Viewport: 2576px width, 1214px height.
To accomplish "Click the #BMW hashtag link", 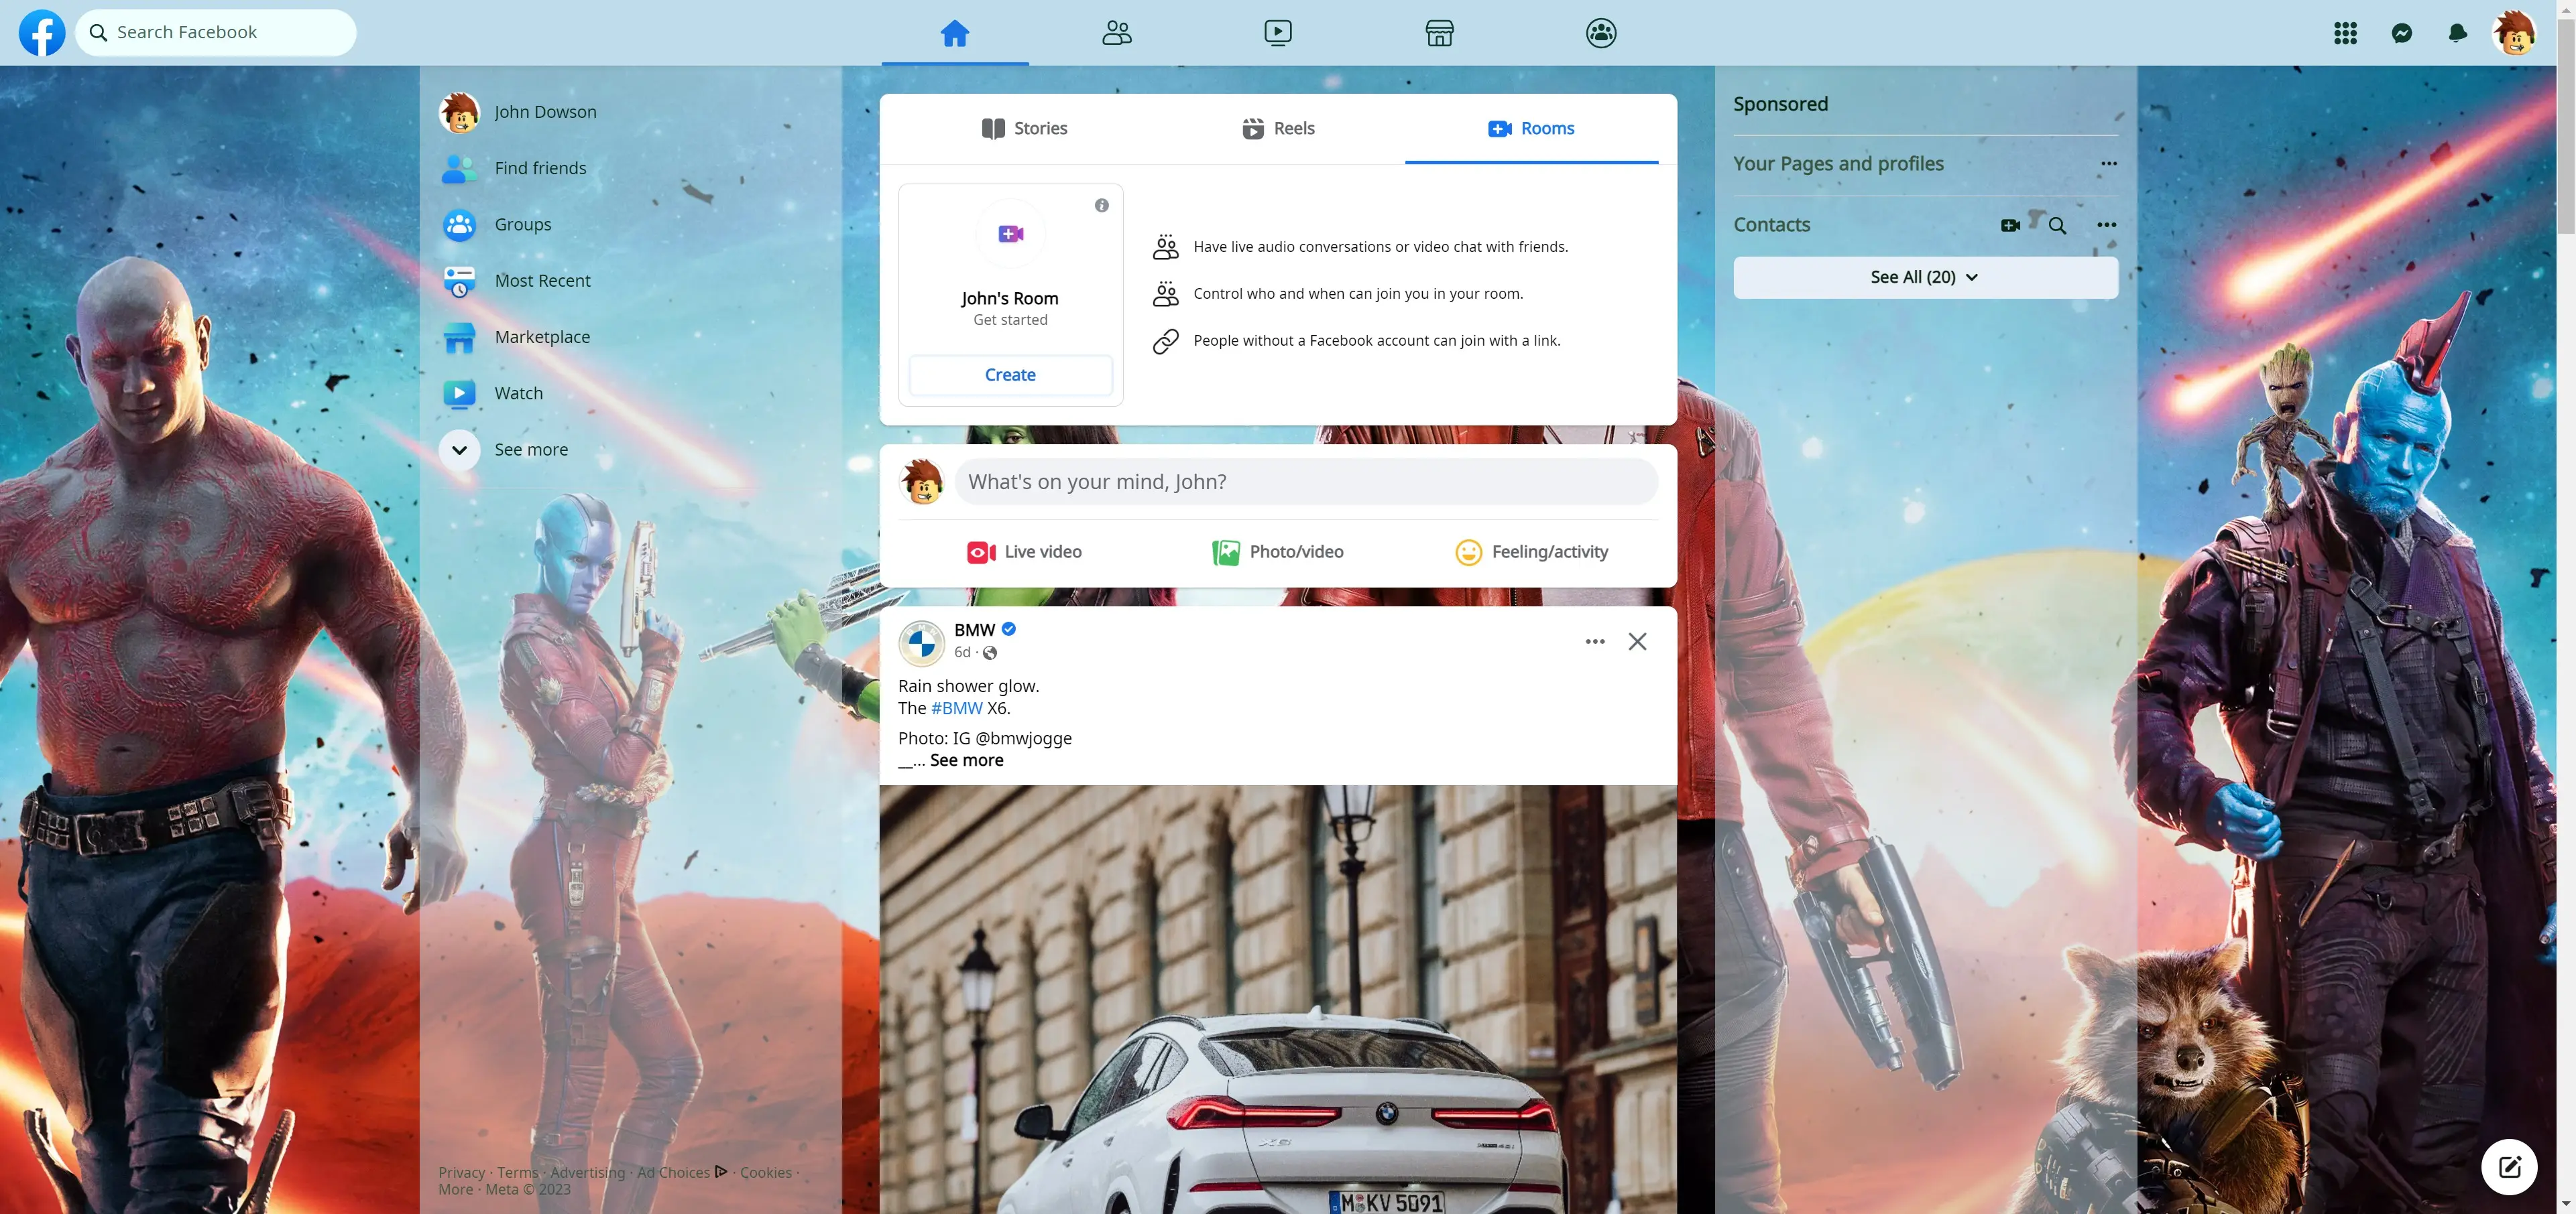I will click(x=956, y=707).
